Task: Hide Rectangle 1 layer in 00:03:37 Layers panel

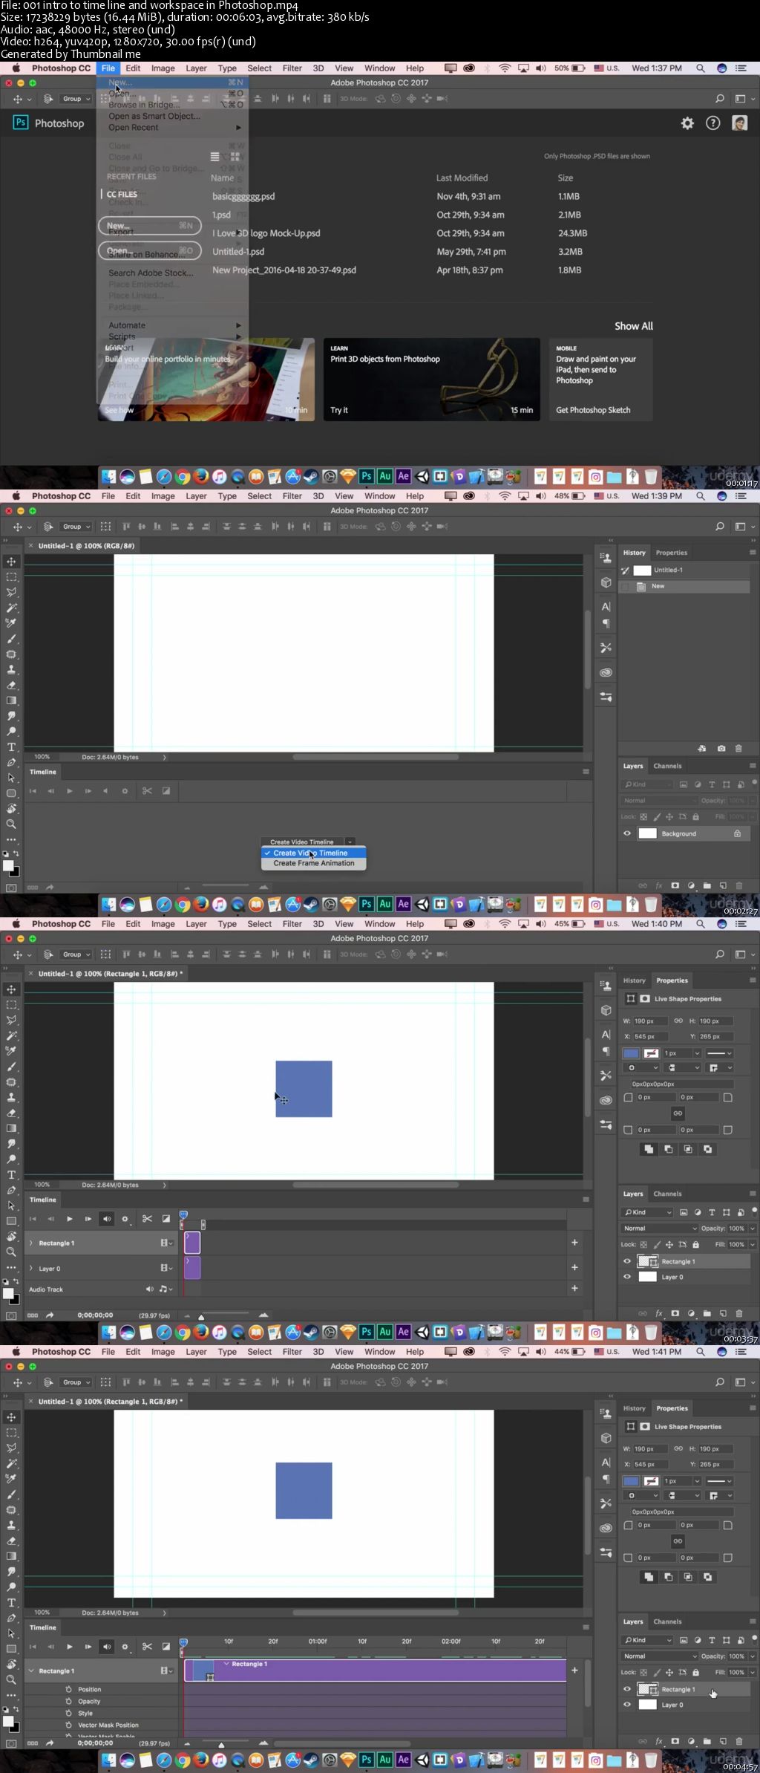Action: 627,1261
